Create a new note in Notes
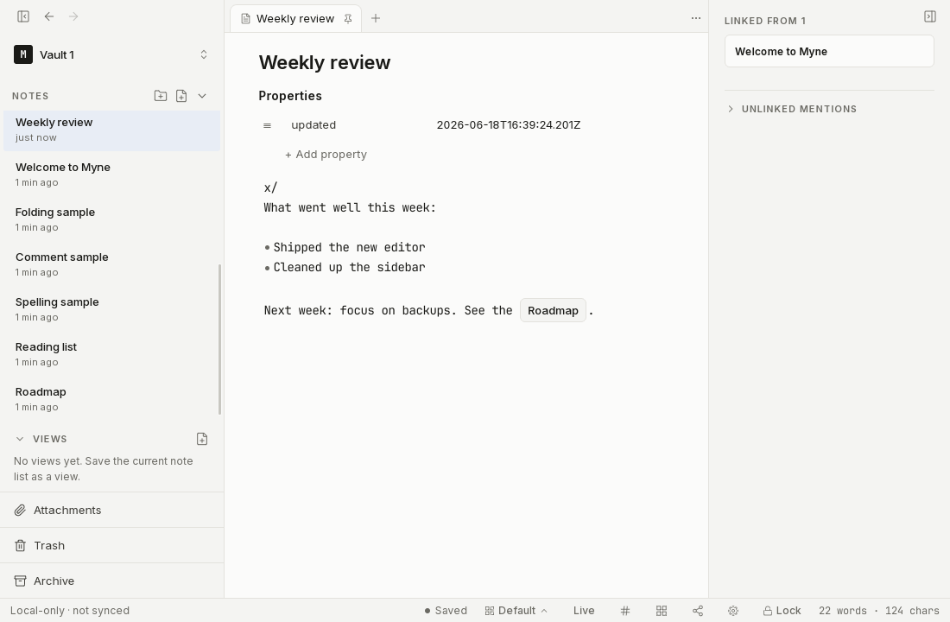Image resolution: width=950 pixels, height=622 pixels. point(181,96)
